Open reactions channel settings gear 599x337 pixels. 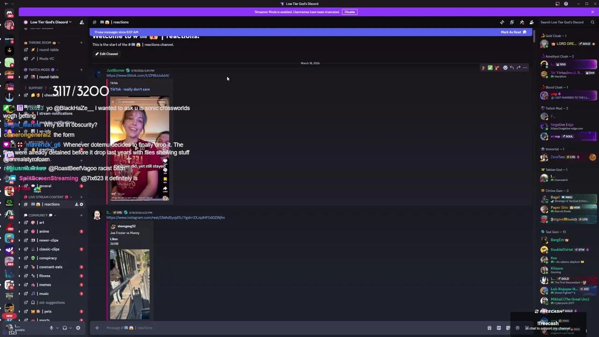[x=81, y=205]
